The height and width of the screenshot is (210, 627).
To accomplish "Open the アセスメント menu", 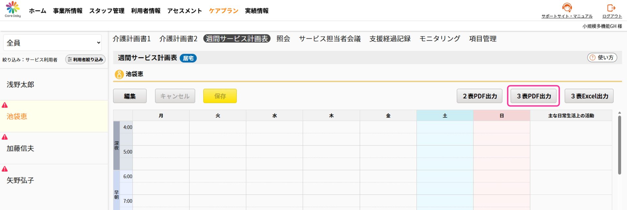I will (185, 11).
